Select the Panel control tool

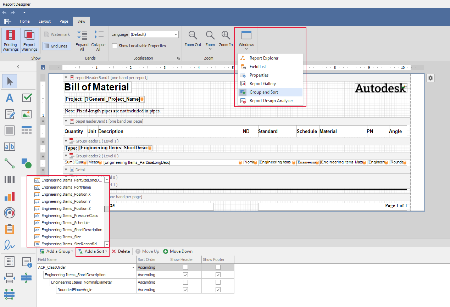tap(10, 130)
